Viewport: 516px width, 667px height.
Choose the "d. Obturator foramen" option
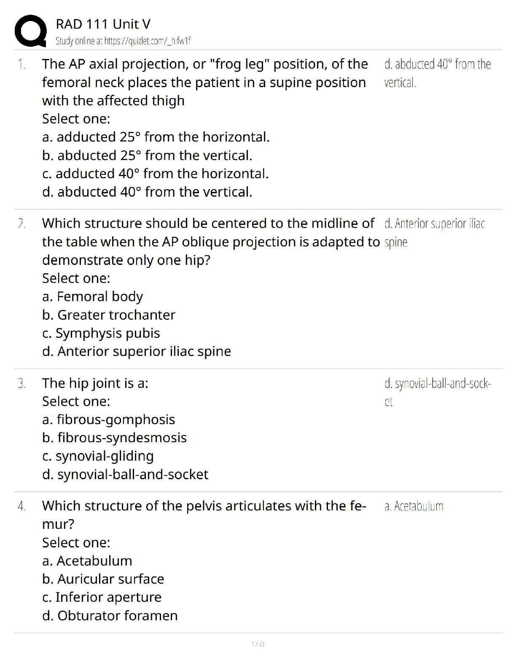click(x=110, y=616)
